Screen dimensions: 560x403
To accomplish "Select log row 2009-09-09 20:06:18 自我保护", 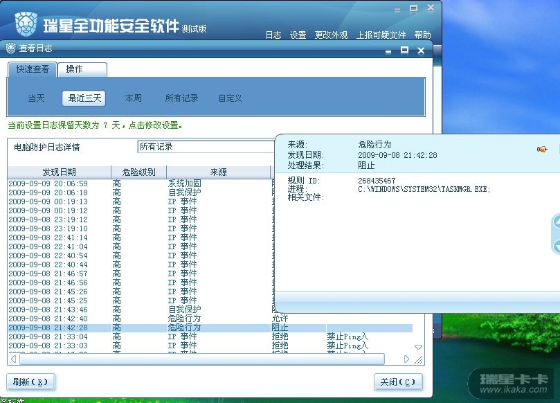I will [x=141, y=192].
